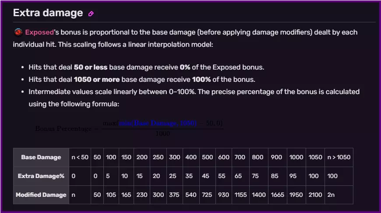Click the n < 50 table cell
The width and height of the screenshot is (381, 213).
79,157
